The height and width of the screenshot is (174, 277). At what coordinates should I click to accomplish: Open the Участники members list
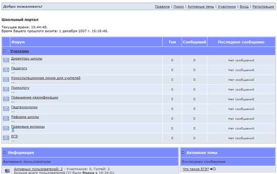pyautogui.click(x=227, y=7)
